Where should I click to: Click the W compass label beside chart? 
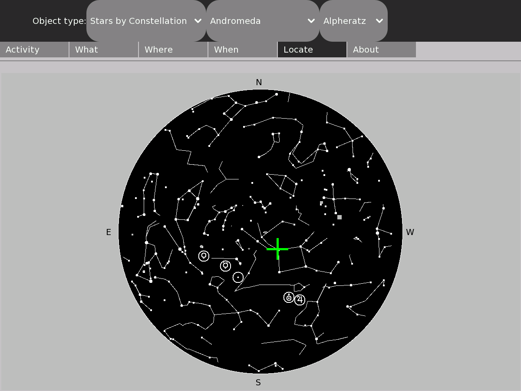[x=410, y=232]
